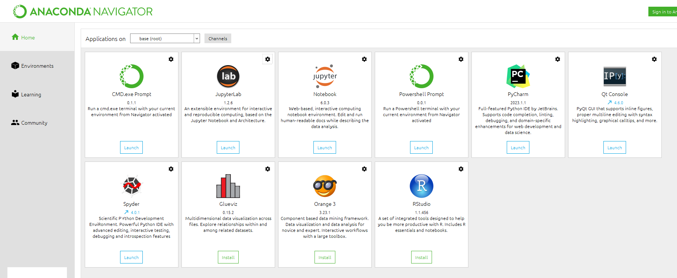Click the JupyterLab version 1.2.6 text

tap(228, 103)
